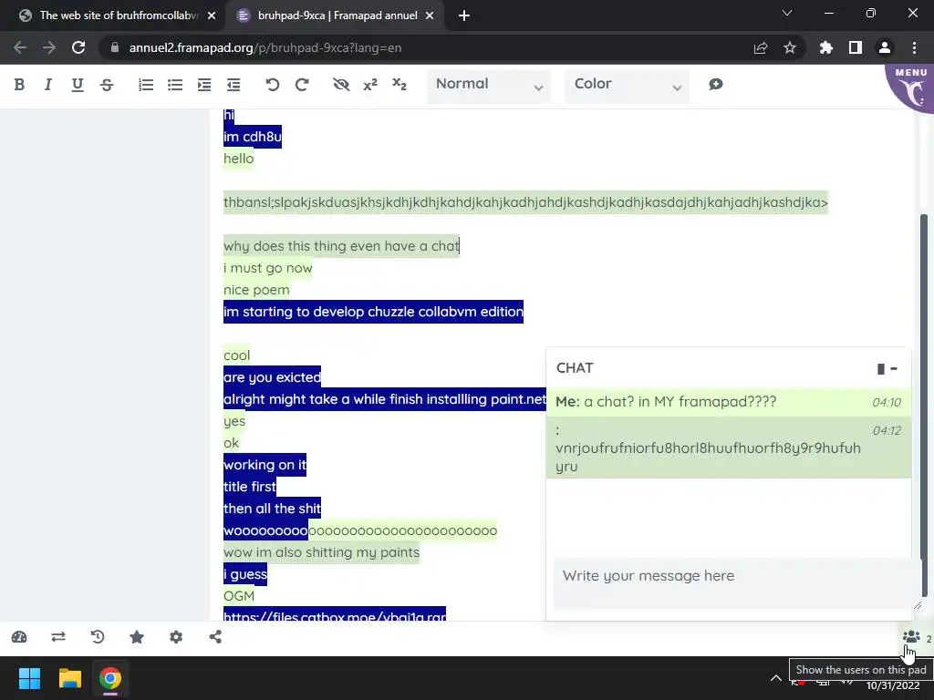
Task: Outdent the selected text
Action: (x=233, y=85)
